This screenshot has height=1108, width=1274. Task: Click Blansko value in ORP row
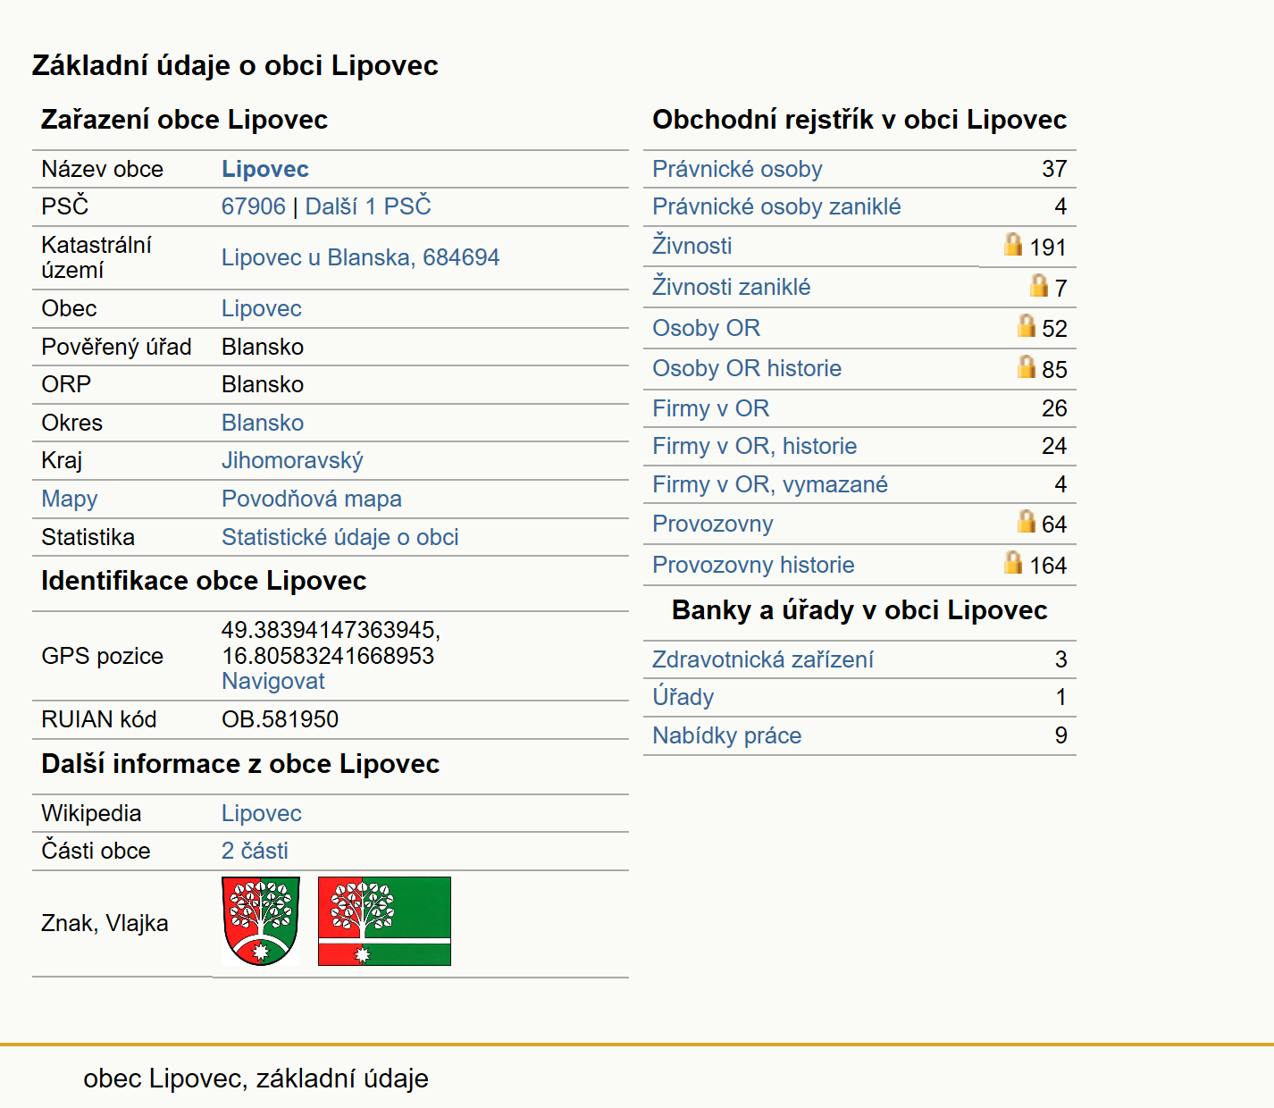pos(263,384)
